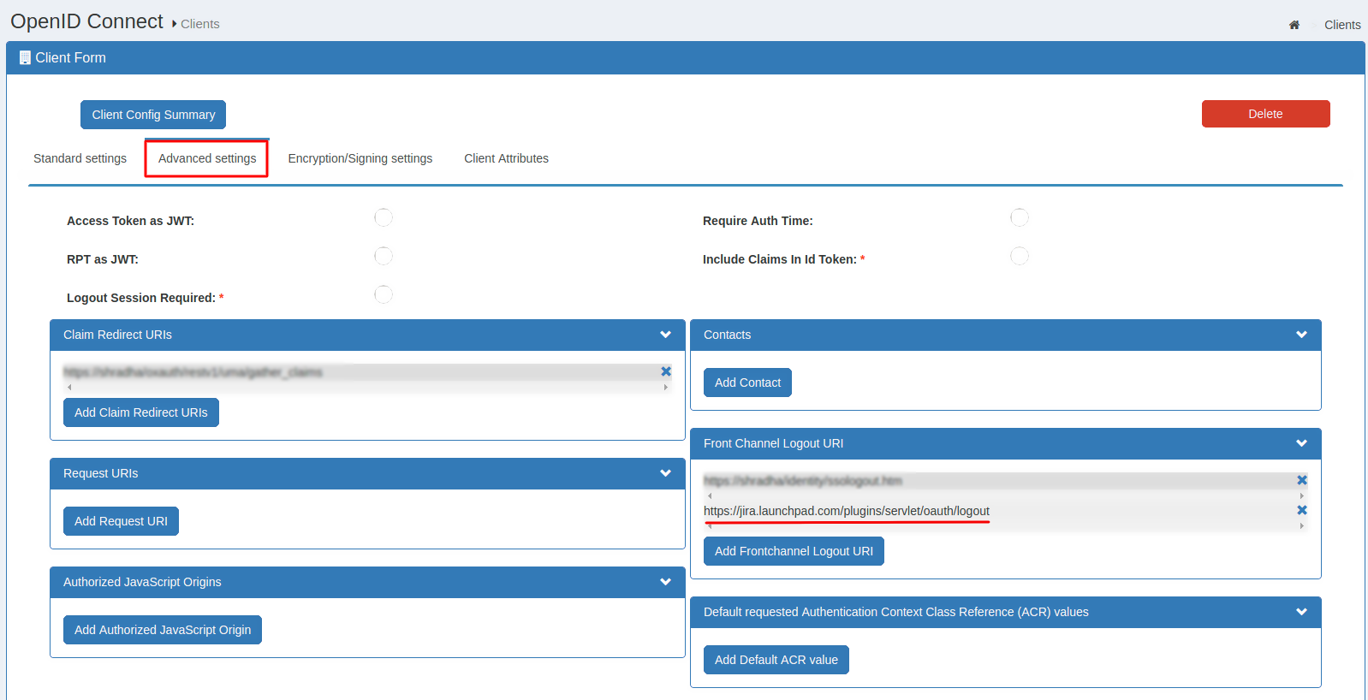Click the home icon in breadcrumb
1368x700 pixels.
tap(1294, 25)
